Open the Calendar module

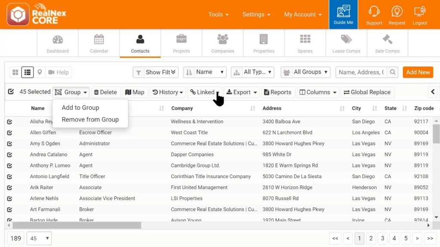click(x=99, y=43)
